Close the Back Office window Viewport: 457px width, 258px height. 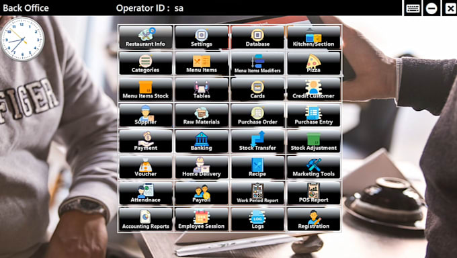pos(450,8)
